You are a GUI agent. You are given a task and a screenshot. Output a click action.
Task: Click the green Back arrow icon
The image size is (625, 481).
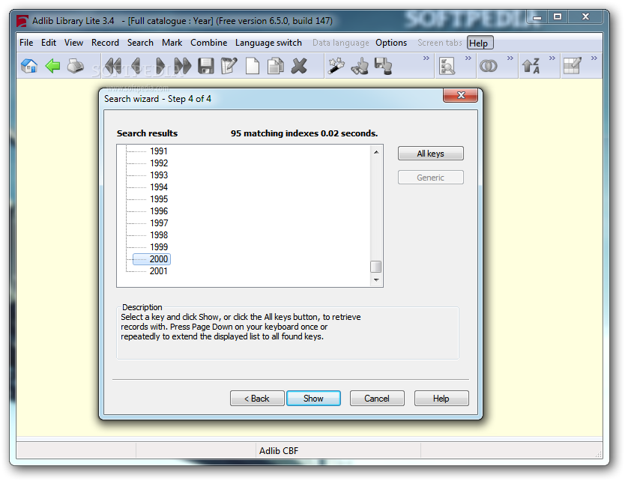coord(52,66)
